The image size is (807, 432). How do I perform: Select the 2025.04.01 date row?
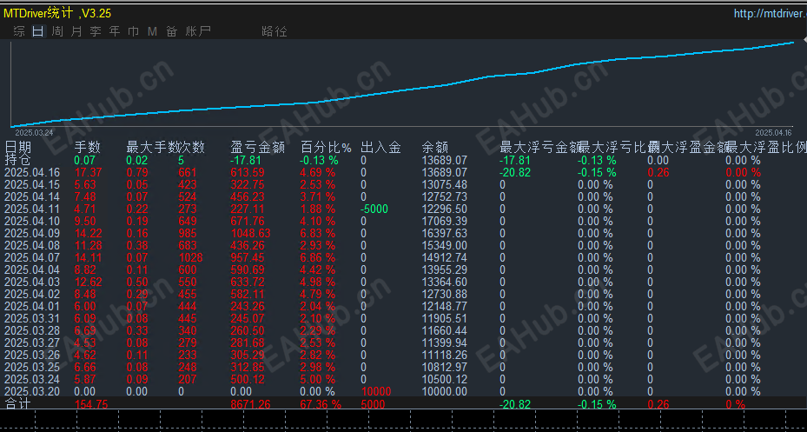click(x=32, y=306)
